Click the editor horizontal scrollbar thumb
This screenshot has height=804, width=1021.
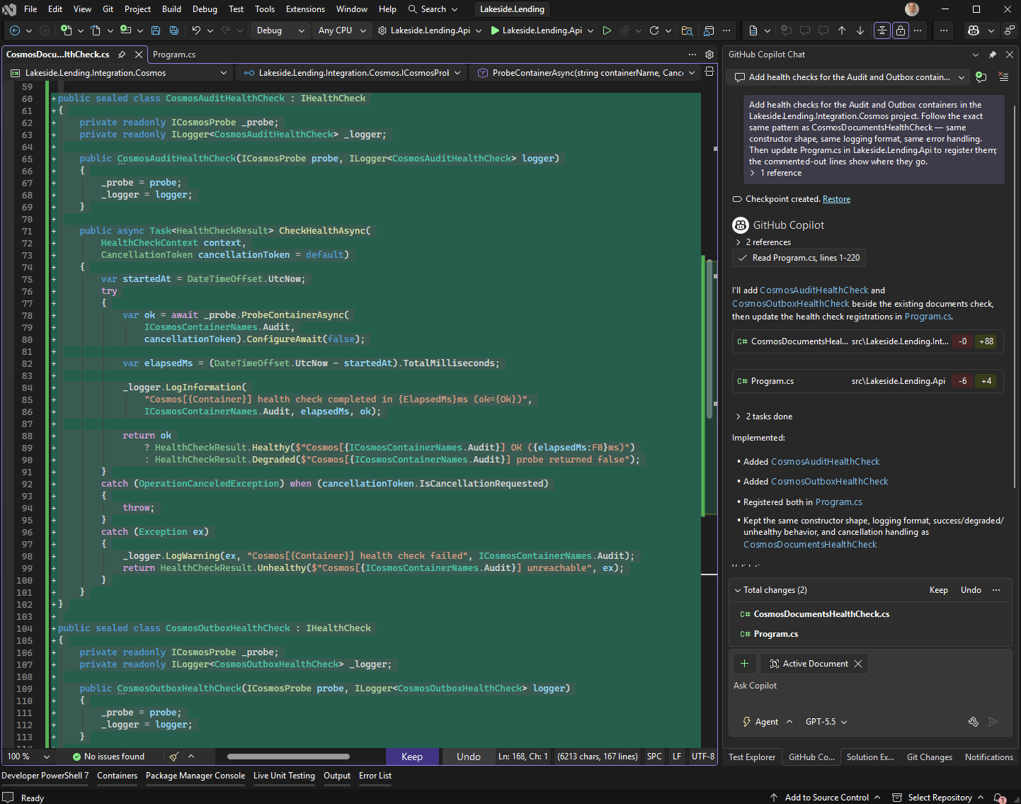288,757
